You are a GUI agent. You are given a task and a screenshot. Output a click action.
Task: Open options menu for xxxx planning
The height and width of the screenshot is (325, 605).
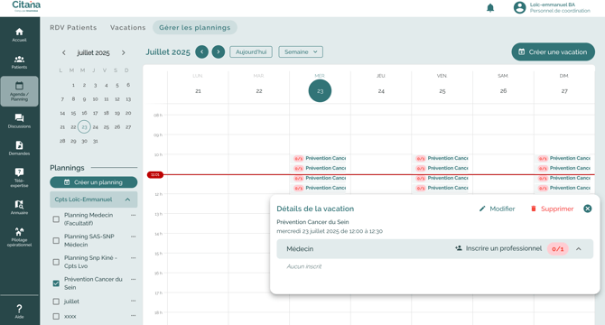(133, 315)
